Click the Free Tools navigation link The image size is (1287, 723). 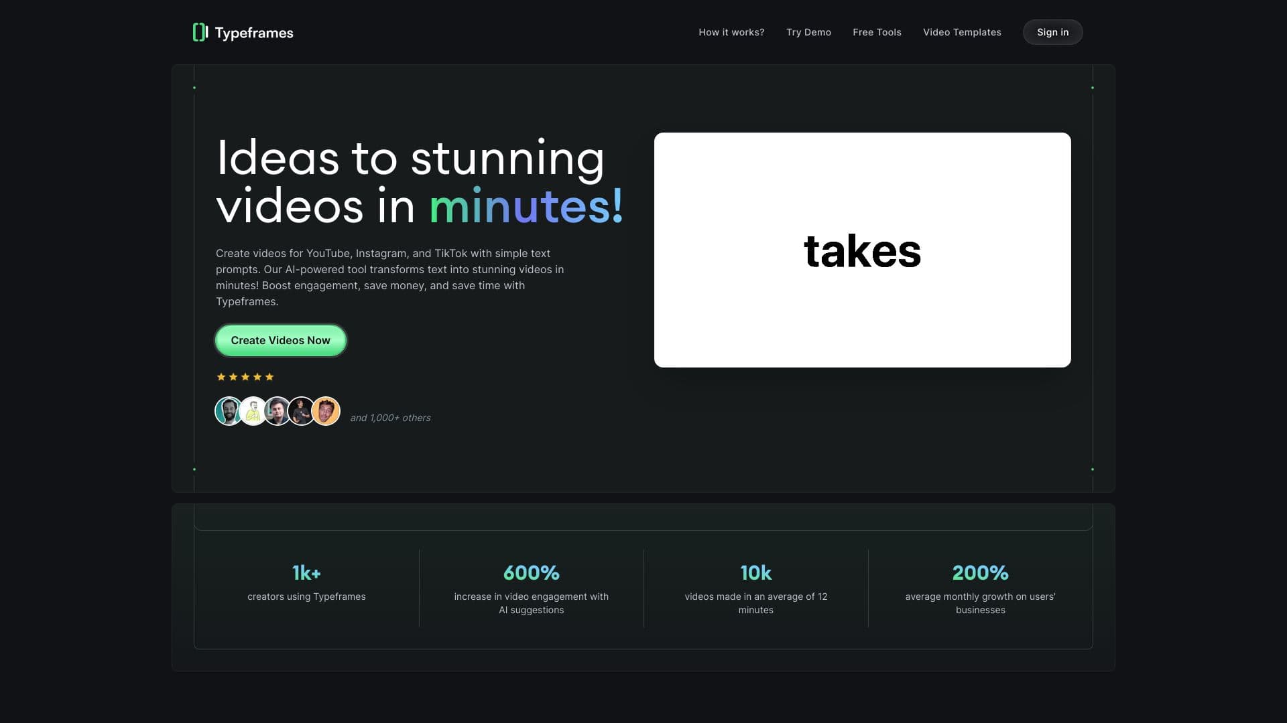(877, 31)
